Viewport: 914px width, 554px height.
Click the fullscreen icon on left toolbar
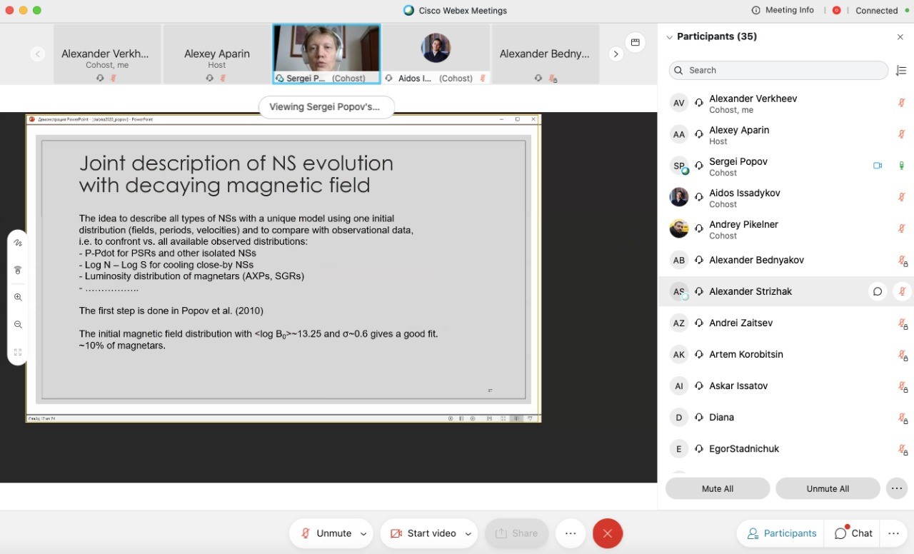18,352
